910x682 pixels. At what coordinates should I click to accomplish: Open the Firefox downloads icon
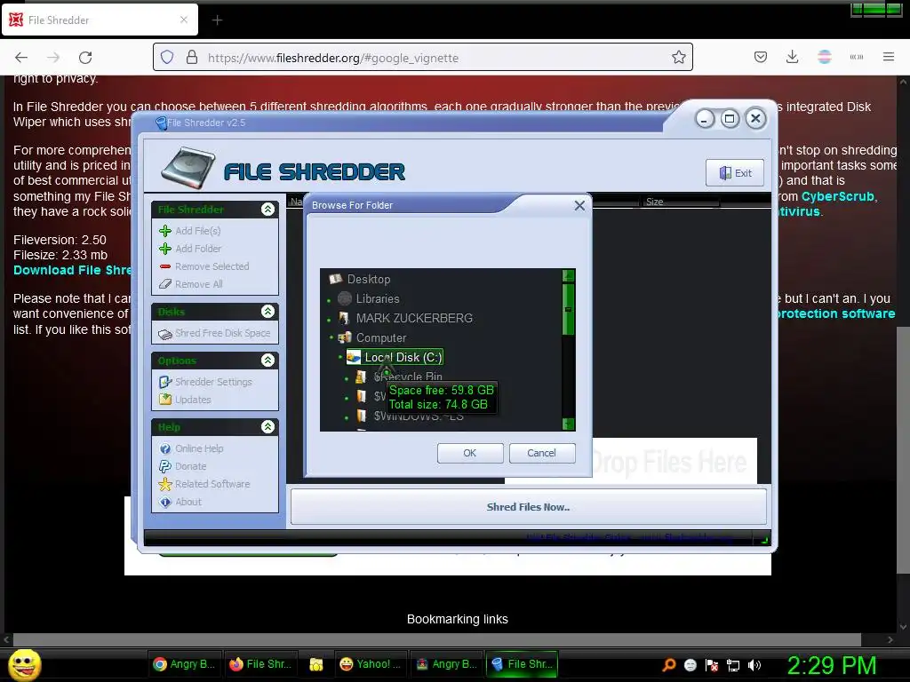coord(792,57)
